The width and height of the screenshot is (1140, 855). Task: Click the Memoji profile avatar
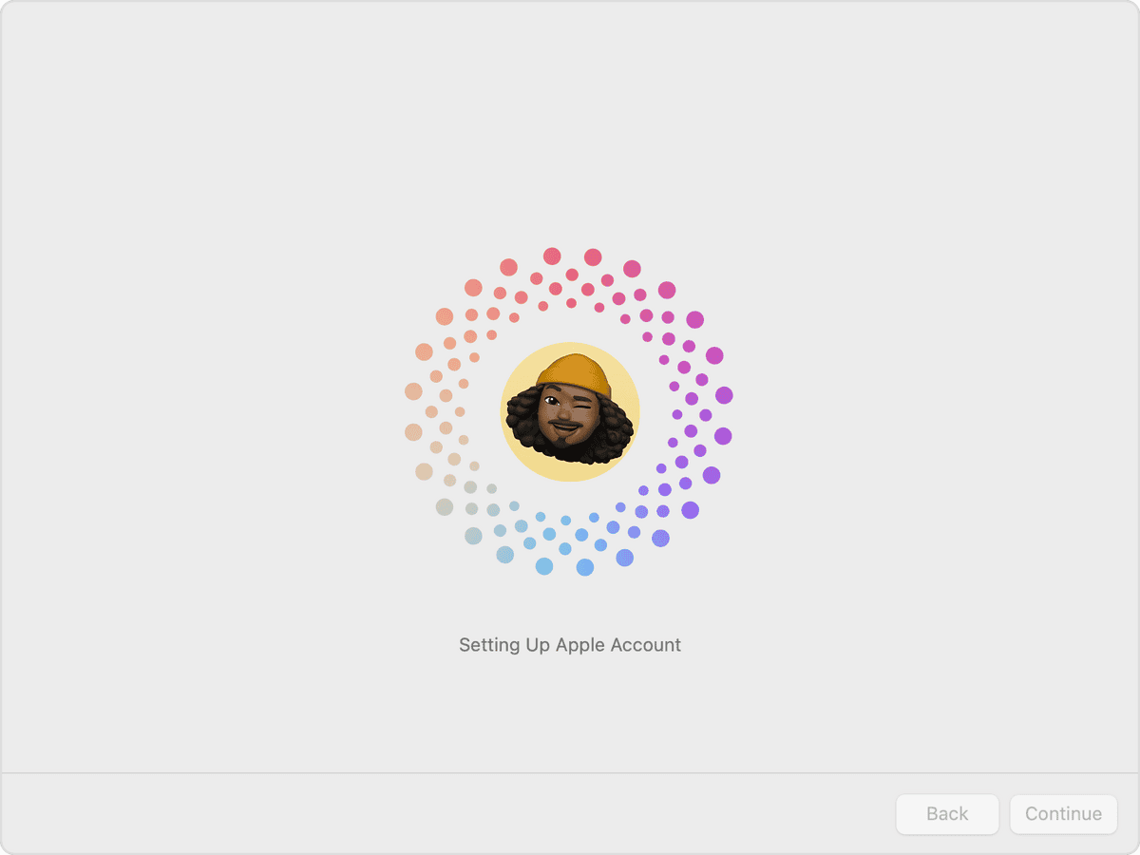pyautogui.click(x=570, y=411)
